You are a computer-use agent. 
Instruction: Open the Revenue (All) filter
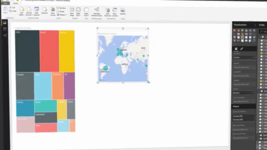243,120
